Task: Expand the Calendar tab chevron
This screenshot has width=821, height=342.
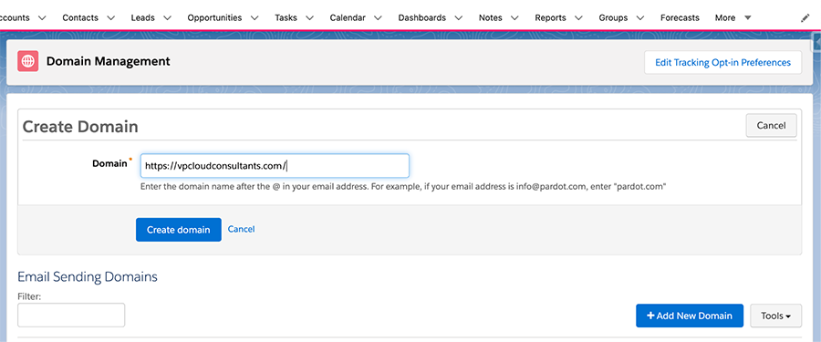Action: (x=378, y=18)
